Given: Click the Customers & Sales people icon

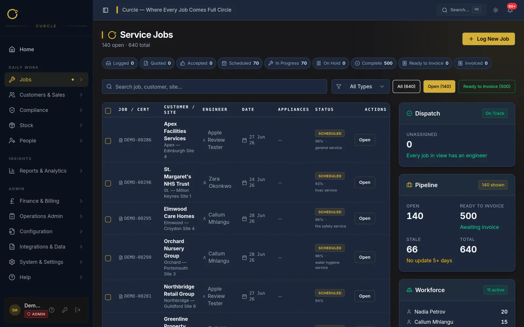Looking at the screenshot, I should tap(12, 95).
